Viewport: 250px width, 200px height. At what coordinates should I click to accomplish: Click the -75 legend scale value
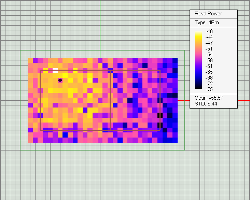pos(209,89)
